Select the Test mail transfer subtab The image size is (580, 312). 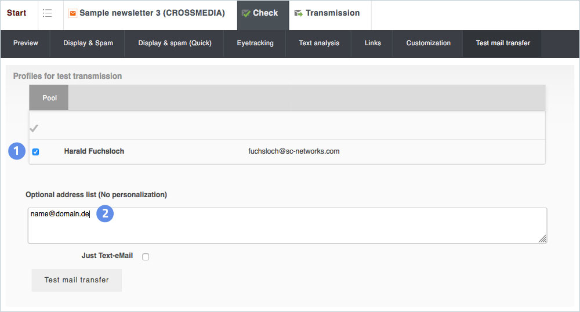tap(503, 43)
